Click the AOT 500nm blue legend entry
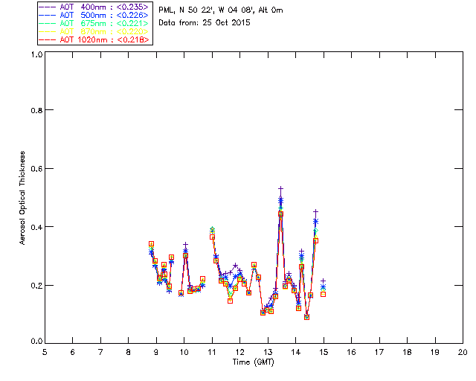The height and width of the screenshot is (381, 476). [x=94, y=15]
